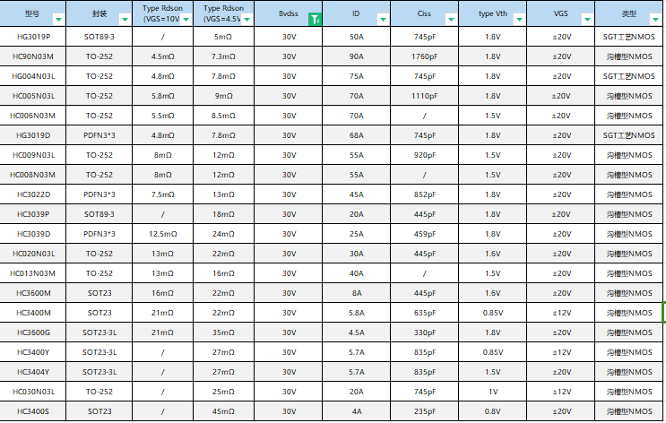Open the 型号 column filter dropdown
This screenshot has height=423, width=666.
pyautogui.click(x=58, y=19)
